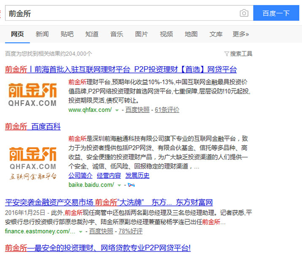Switch to the 图片 tab
The width and height of the screenshot is (302, 254).
[142, 34]
